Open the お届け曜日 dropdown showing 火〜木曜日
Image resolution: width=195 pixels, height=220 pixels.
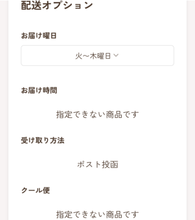tap(97, 56)
